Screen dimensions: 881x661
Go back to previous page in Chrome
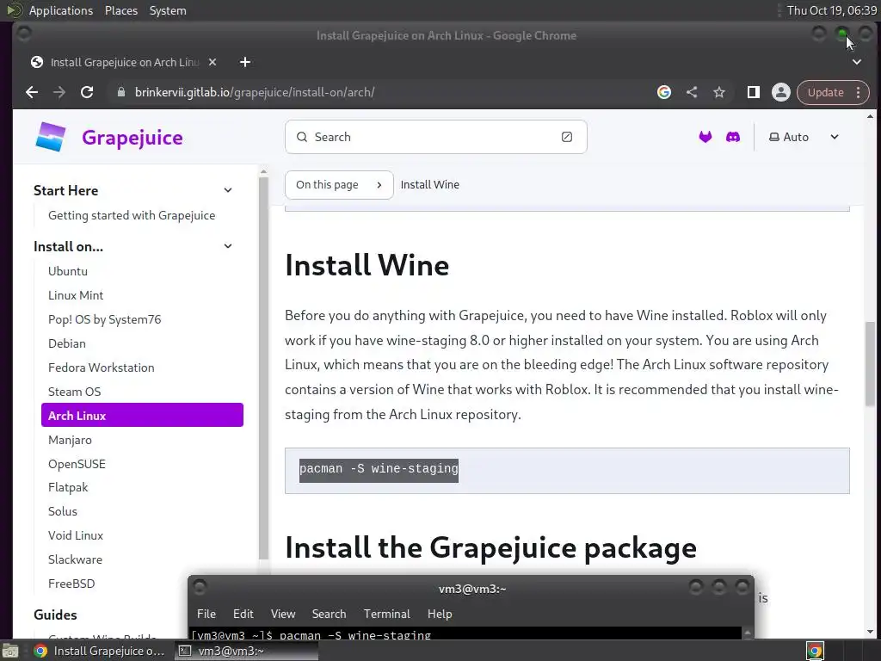pyautogui.click(x=32, y=92)
